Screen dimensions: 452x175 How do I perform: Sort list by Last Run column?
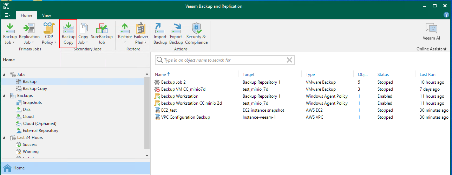click(x=427, y=75)
